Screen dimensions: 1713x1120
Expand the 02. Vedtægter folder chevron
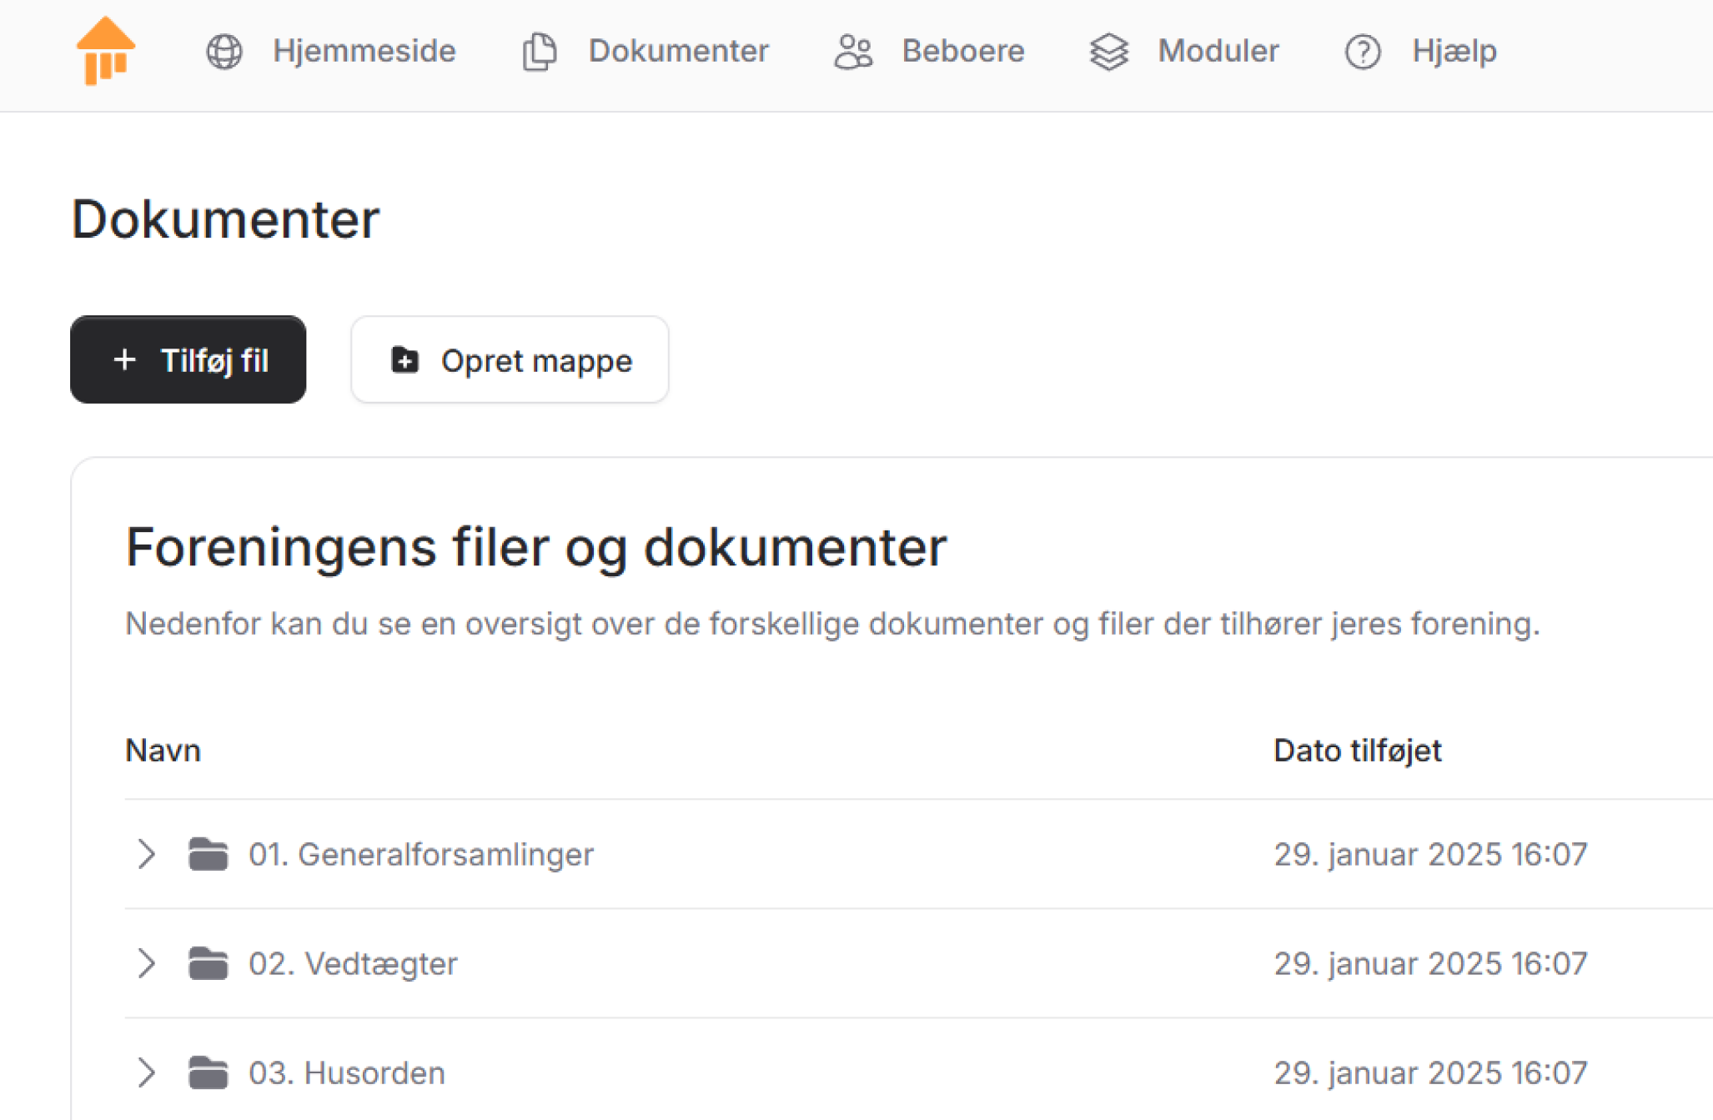point(146,963)
